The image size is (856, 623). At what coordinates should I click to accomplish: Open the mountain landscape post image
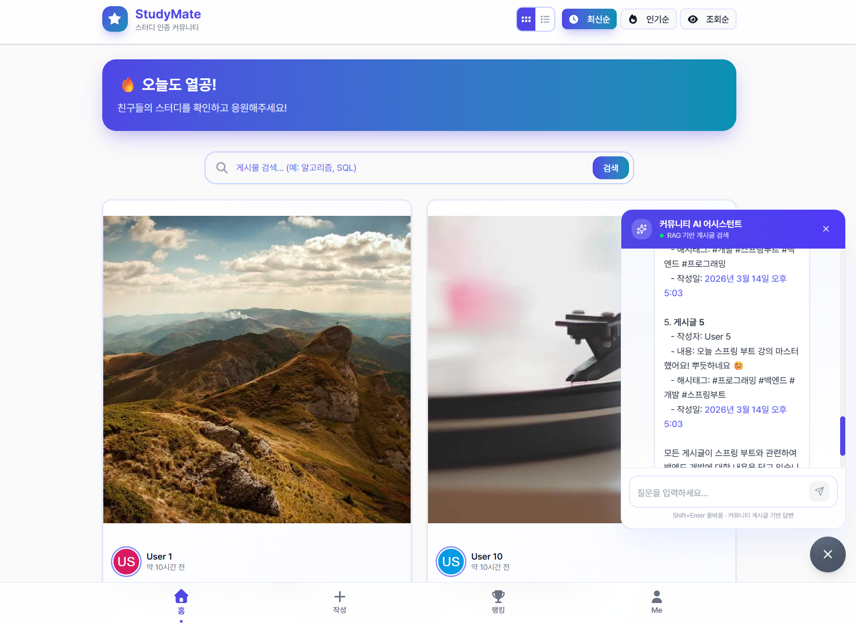point(257,369)
